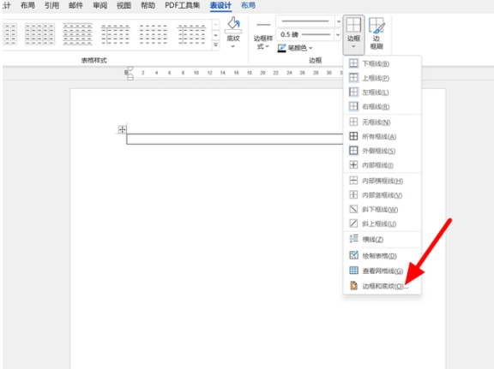Expand the 0.5 磅 line weight dropdown
The image size is (494, 369).
click(x=338, y=34)
